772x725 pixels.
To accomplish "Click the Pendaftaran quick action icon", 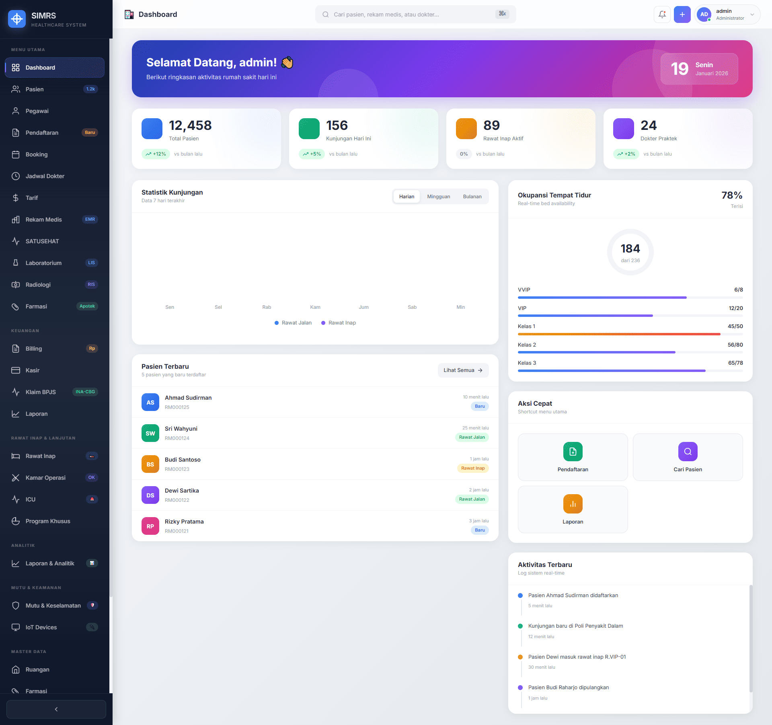I will 573,452.
